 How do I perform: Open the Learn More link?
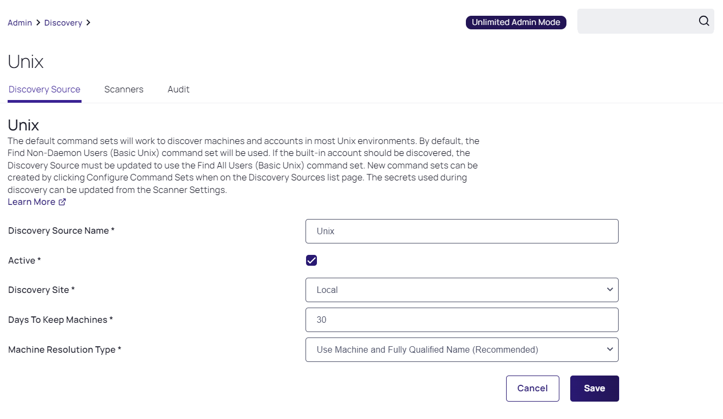[32, 202]
